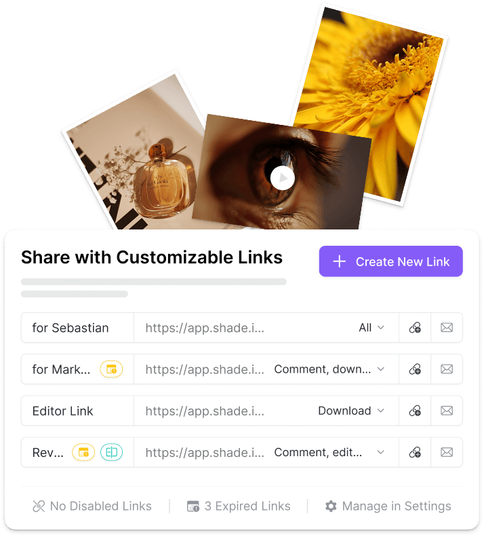This screenshot has height=537, width=484.
Task: Open the All permissions dropdown
Action: click(371, 328)
